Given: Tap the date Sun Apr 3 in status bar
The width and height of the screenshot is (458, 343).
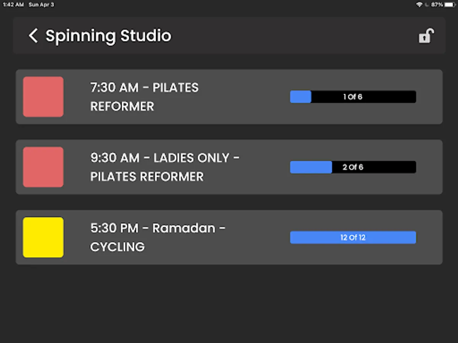Looking at the screenshot, I should click(41, 5).
